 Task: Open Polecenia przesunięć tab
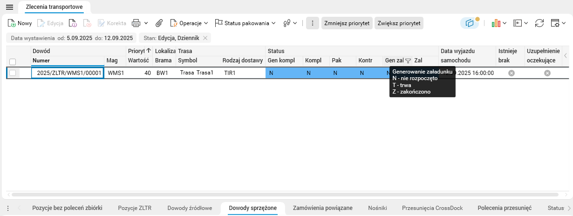tap(505, 208)
